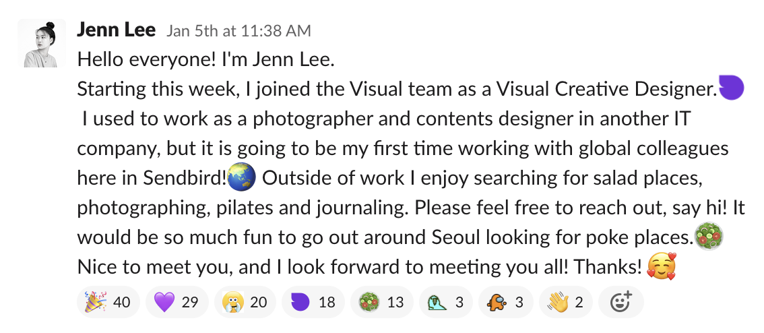Click the orange Among Us crewmate reaction
Image resolution: width=764 pixels, height=333 pixels.
(505, 302)
